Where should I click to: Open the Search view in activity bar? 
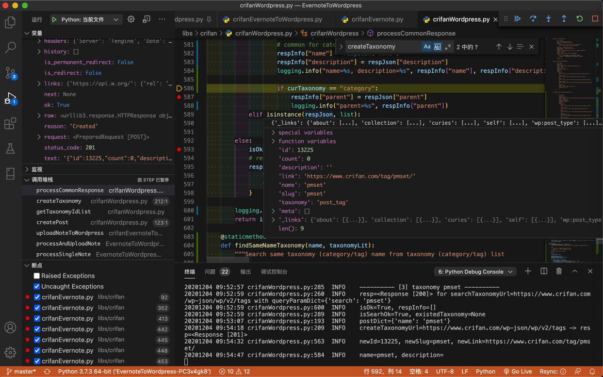[x=10, y=47]
